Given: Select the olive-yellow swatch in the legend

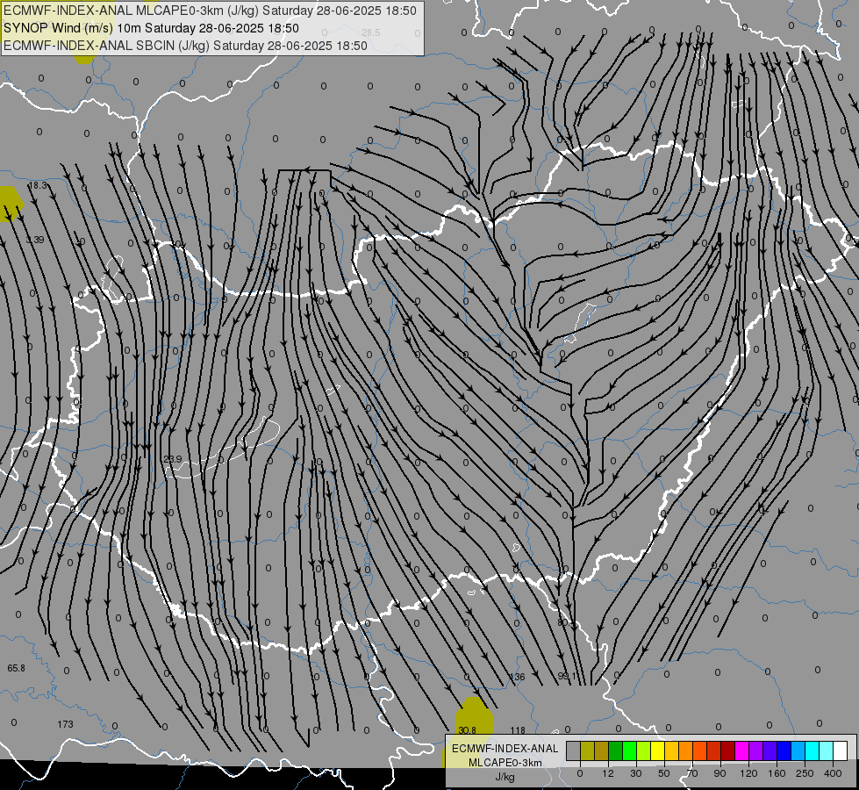Looking at the screenshot, I should point(587,750).
